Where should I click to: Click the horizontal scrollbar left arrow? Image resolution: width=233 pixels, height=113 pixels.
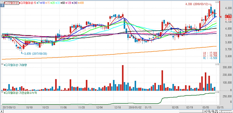2,111
